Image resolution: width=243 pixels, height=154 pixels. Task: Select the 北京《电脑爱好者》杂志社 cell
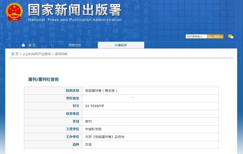coord(105,137)
